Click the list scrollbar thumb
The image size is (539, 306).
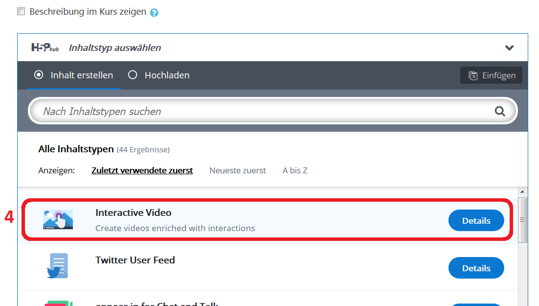tap(522, 220)
